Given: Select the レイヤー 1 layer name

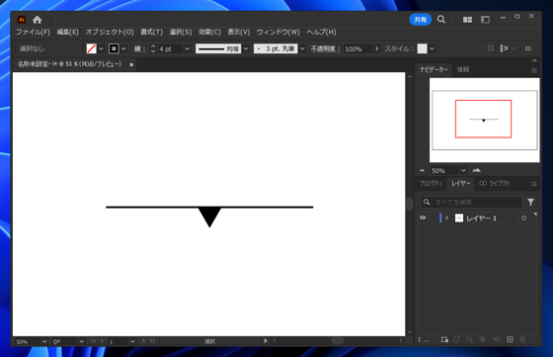Looking at the screenshot, I should [482, 219].
